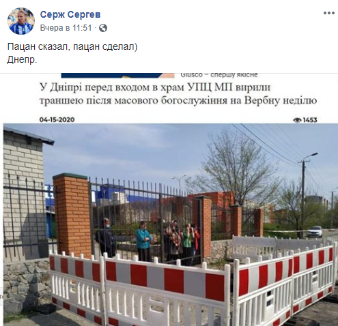Click the article headline 'У Дніпрі перед входом в храм'
Image resolution: width=338 pixels, height=326 pixels.
(x=112, y=87)
